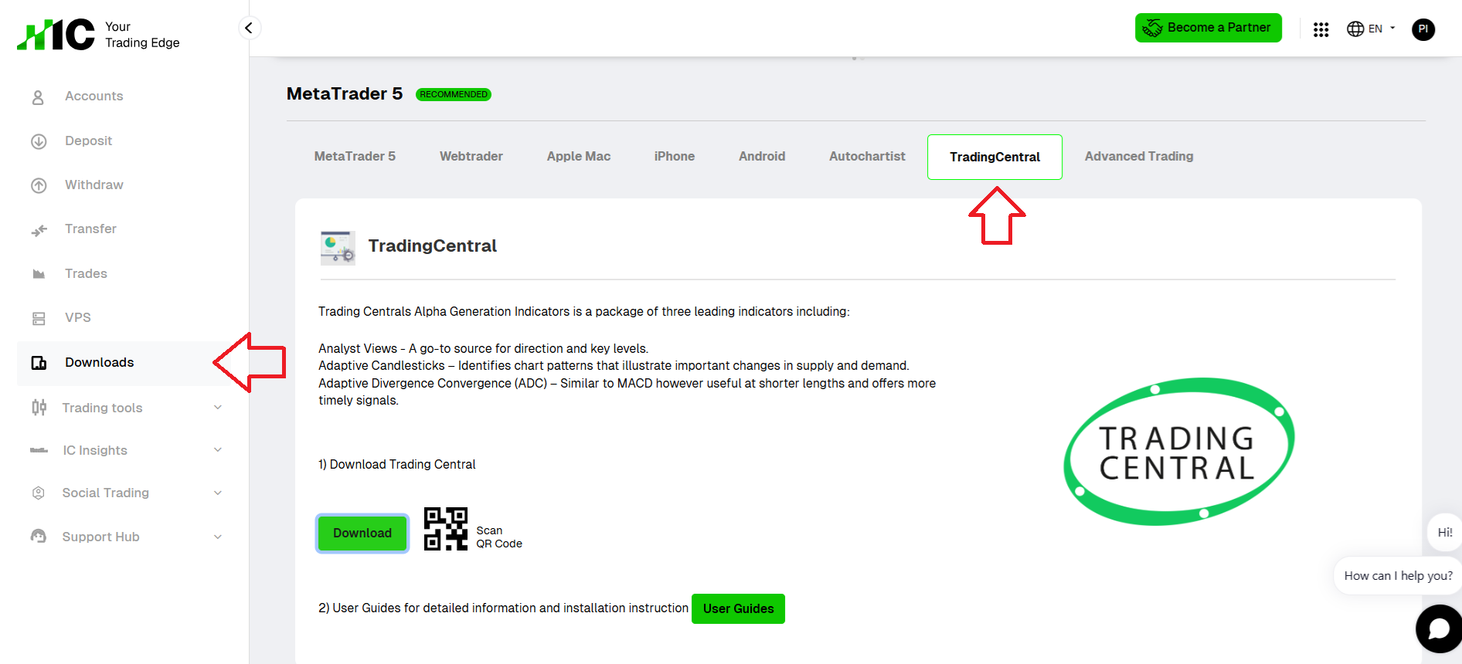The width and height of the screenshot is (1462, 664).
Task: Click the IC Markets logo
Action: (56, 35)
